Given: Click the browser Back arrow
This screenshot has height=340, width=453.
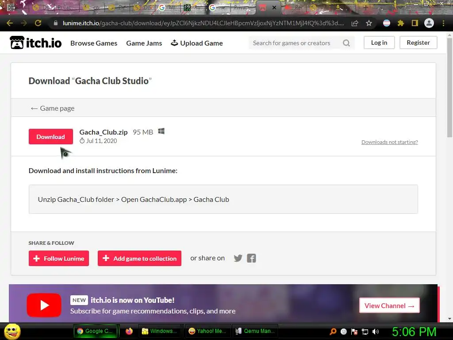Looking at the screenshot, I should coord(10,23).
